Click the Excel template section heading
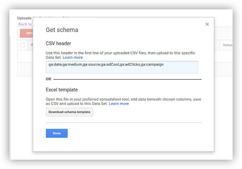Screen dimensions: 242x169 (x=62, y=90)
